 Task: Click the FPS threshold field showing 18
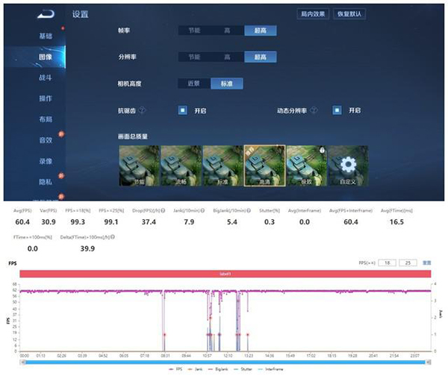tap(387, 263)
